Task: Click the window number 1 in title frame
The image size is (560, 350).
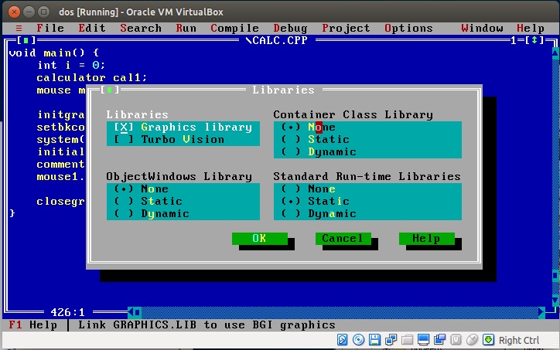Action: (x=514, y=40)
